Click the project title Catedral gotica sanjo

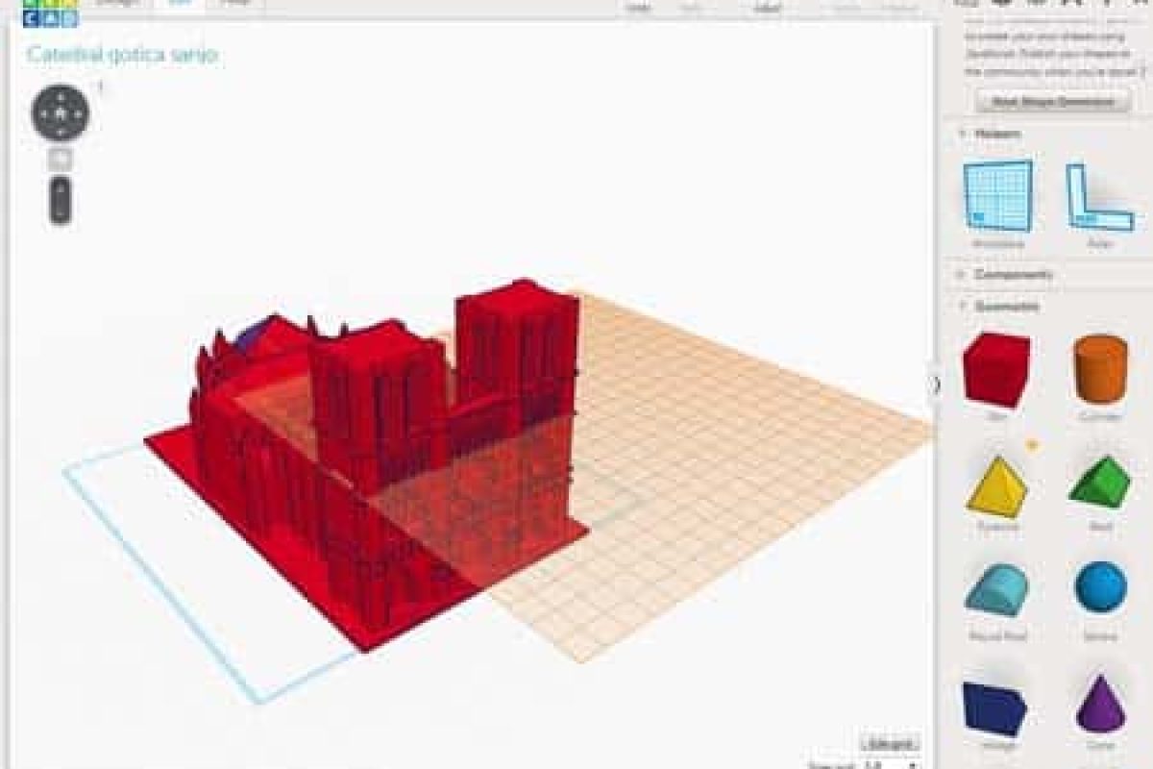tap(123, 55)
